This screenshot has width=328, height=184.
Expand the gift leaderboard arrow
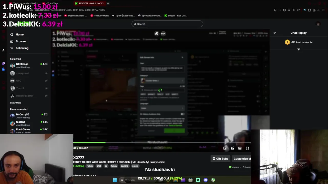[x=299, y=49]
